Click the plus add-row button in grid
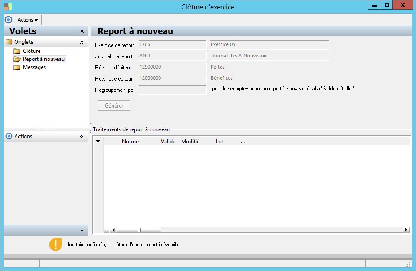This screenshot has height=271, width=416. [107, 230]
